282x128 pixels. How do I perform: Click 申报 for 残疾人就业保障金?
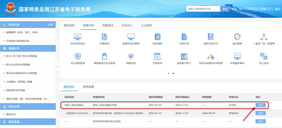click(261, 105)
